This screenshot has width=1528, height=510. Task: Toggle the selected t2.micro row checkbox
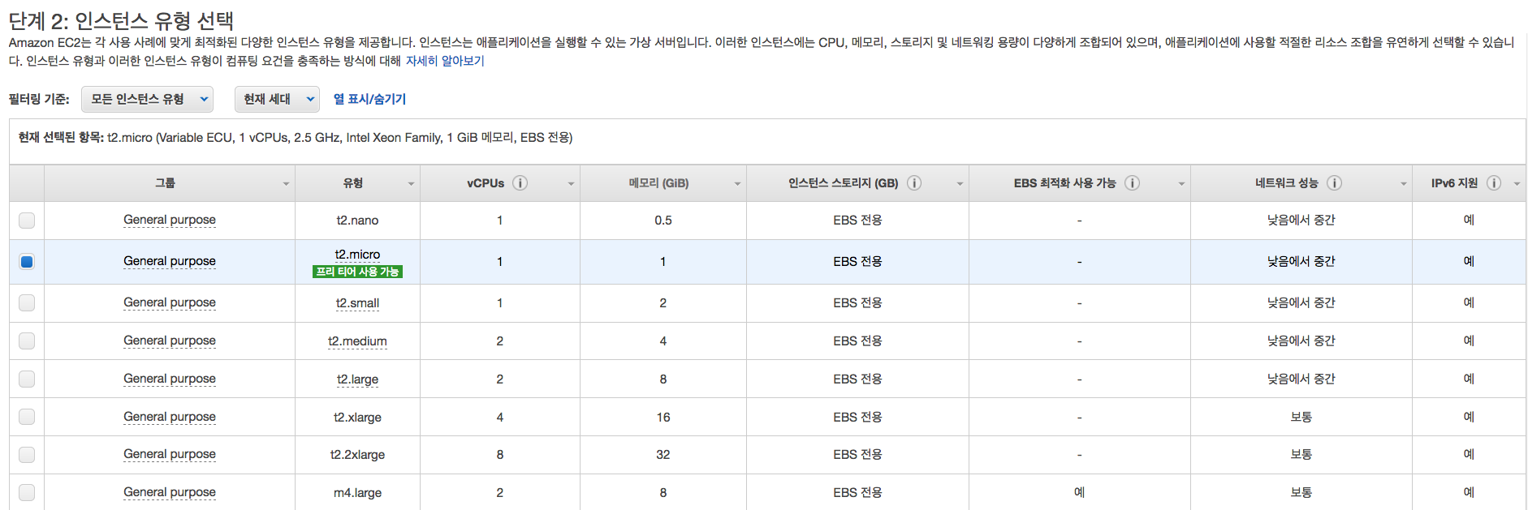pos(27,261)
